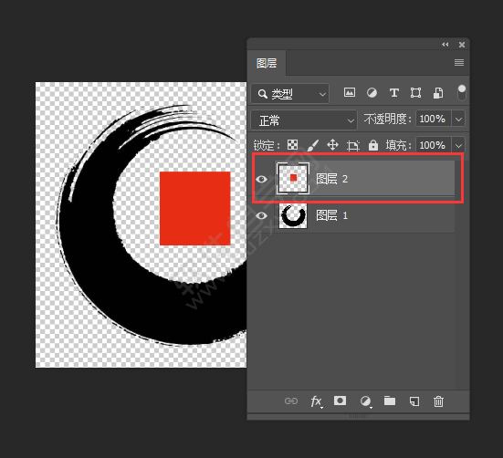The width and height of the screenshot is (503, 458).
Task: Hide 图层 2 via eye icon
Action: click(261, 179)
